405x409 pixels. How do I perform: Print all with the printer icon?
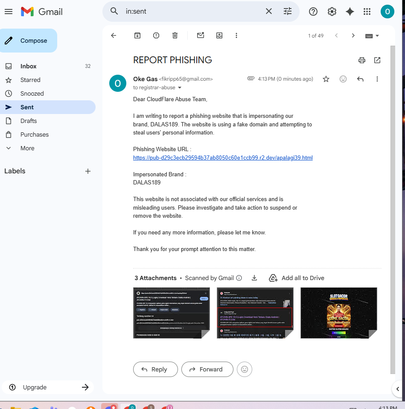tap(362, 60)
